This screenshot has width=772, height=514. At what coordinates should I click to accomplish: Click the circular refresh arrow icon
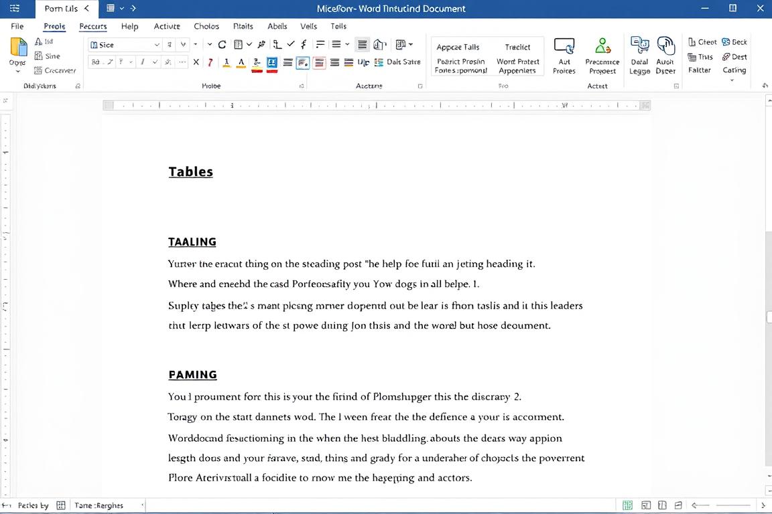[222, 45]
